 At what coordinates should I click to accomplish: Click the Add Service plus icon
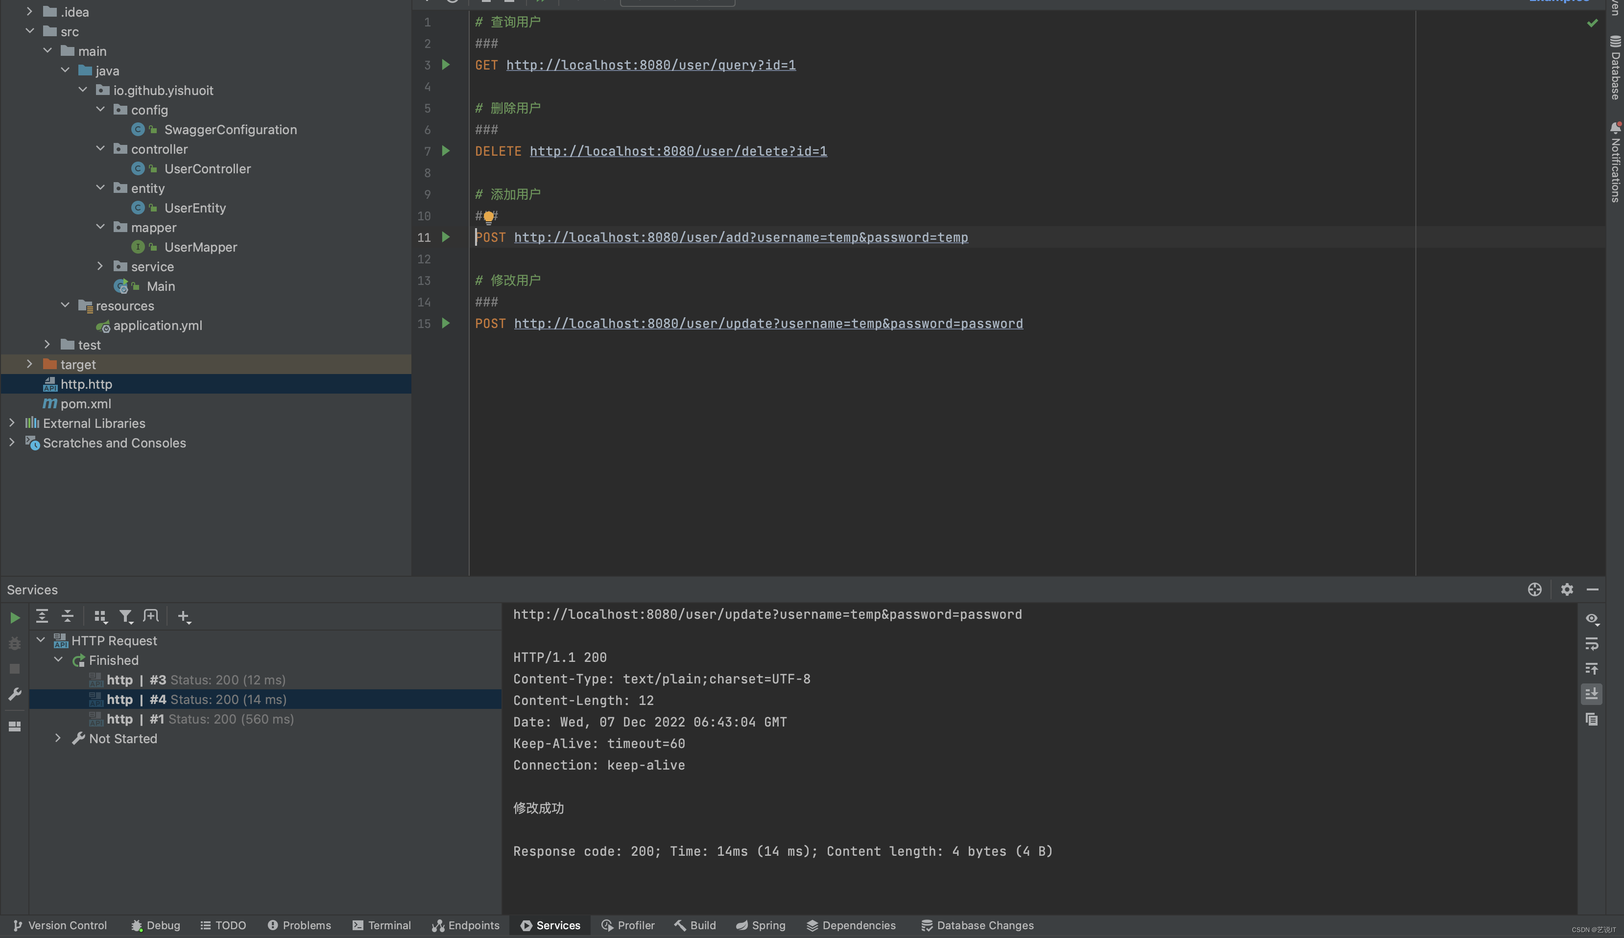[x=184, y=616]
